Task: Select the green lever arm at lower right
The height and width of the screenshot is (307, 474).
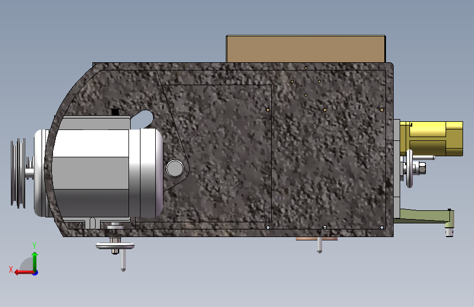Action: [x=424, y=217]
